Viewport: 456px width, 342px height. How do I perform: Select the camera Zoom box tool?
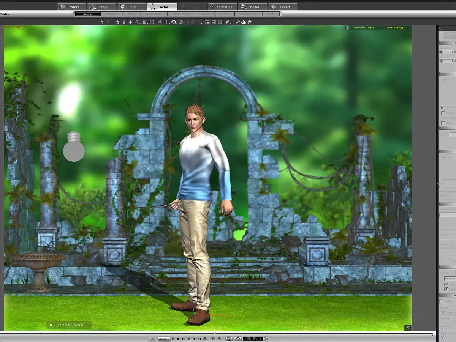(x=181, y=22)
